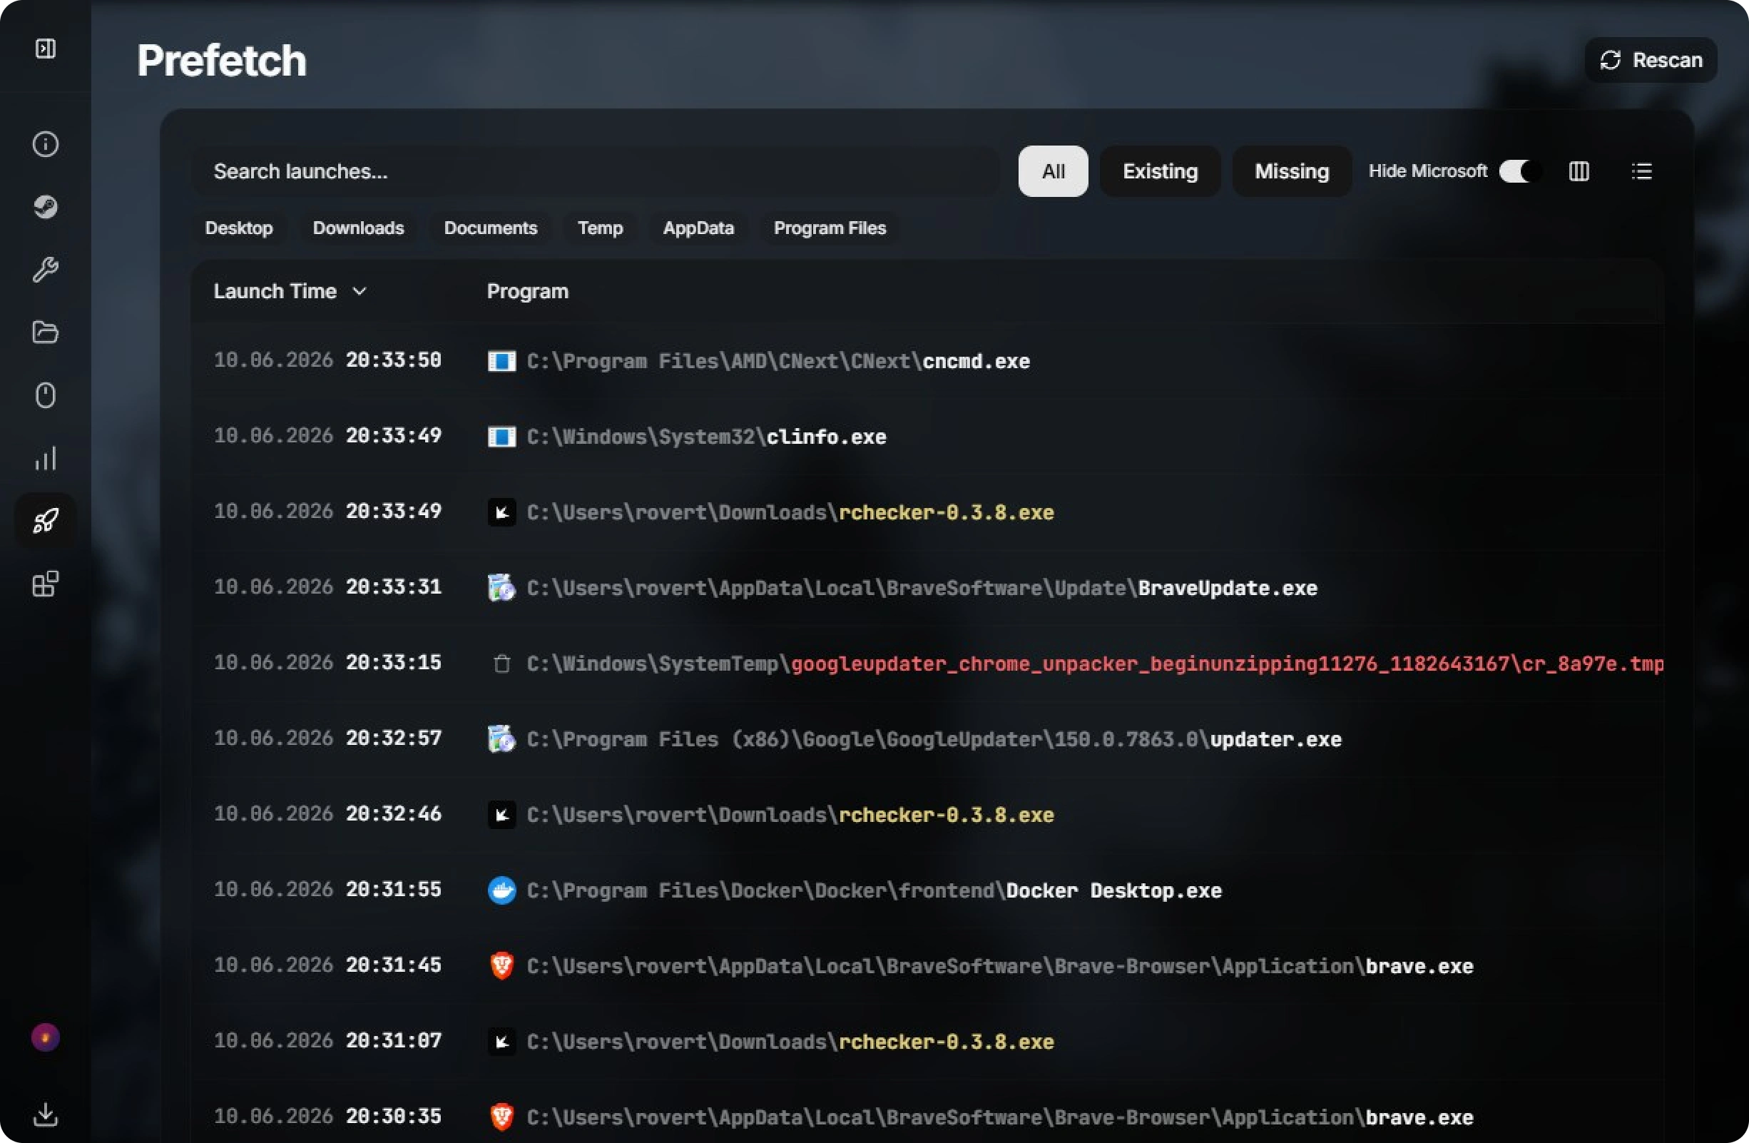
Task: Filter by Program Files location
Action: click(830, 228)
